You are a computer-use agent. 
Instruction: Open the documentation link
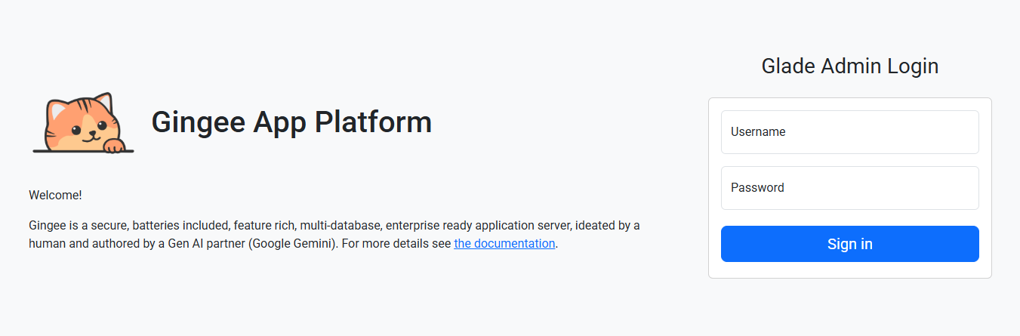[x=504, y=244]
